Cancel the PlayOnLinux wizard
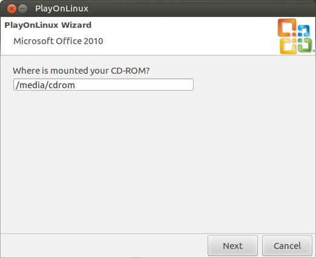Image resolution: width=316 pixels, height=258 pixels. (287, 245)
